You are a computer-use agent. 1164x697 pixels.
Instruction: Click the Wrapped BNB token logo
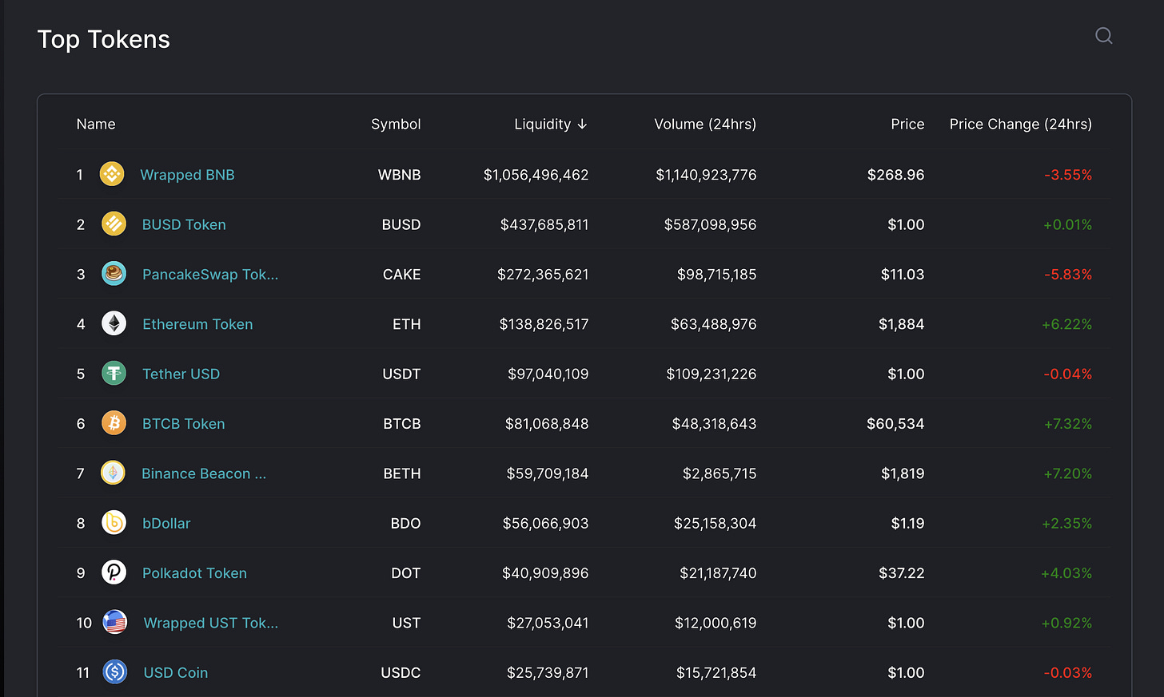[x=112, y=174]
